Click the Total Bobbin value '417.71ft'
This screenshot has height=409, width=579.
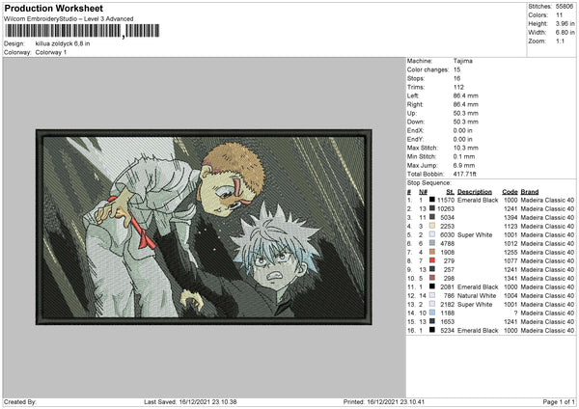pos(464,174)
